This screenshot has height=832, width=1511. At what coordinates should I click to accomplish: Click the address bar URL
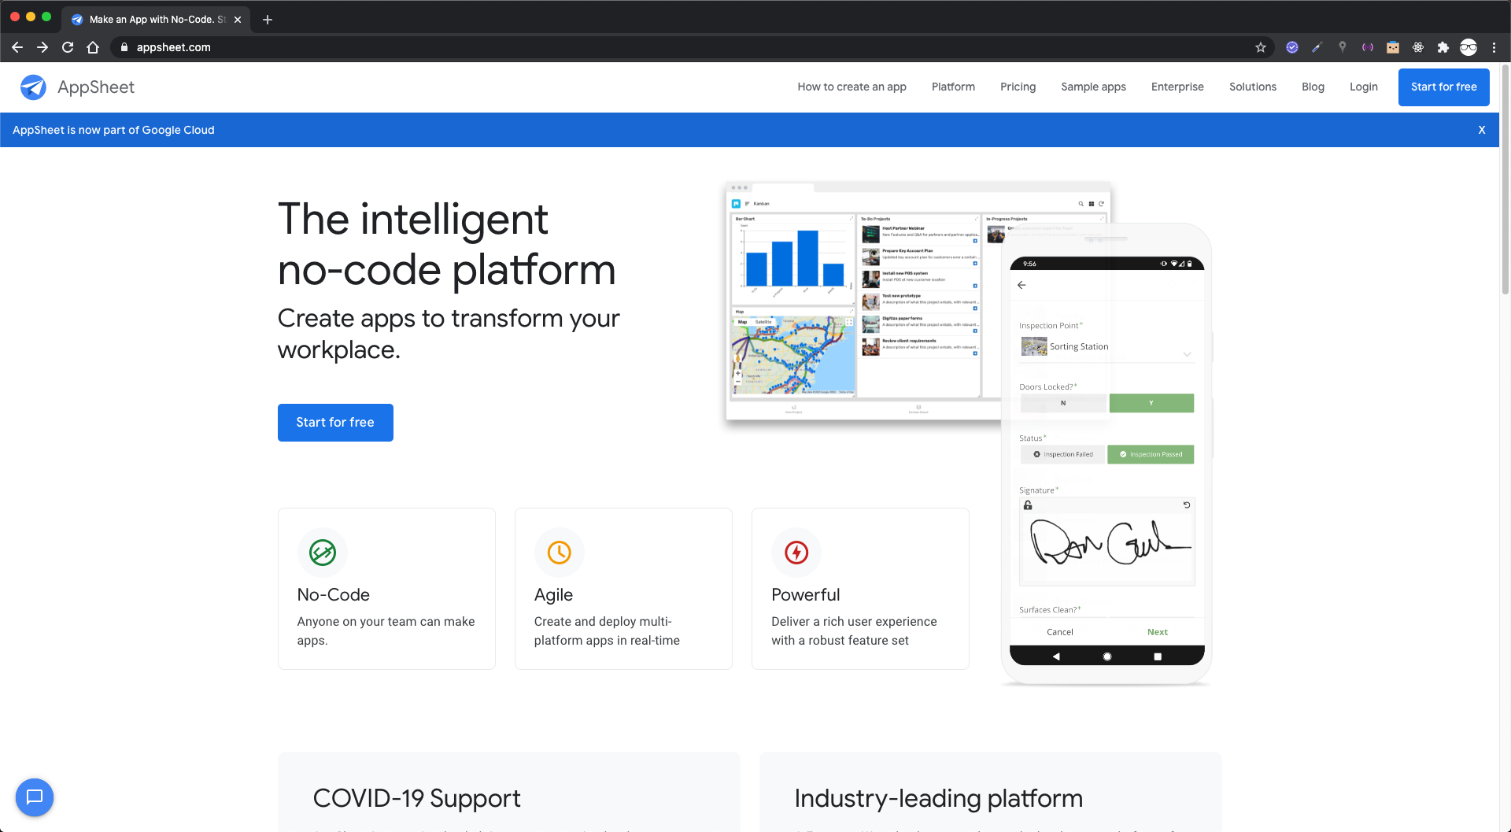(x=173, y=47)
